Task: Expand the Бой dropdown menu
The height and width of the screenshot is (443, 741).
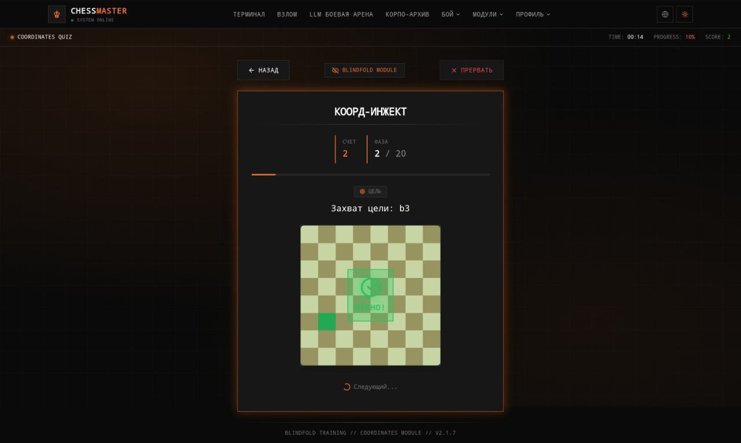Action: pos(451,14)
